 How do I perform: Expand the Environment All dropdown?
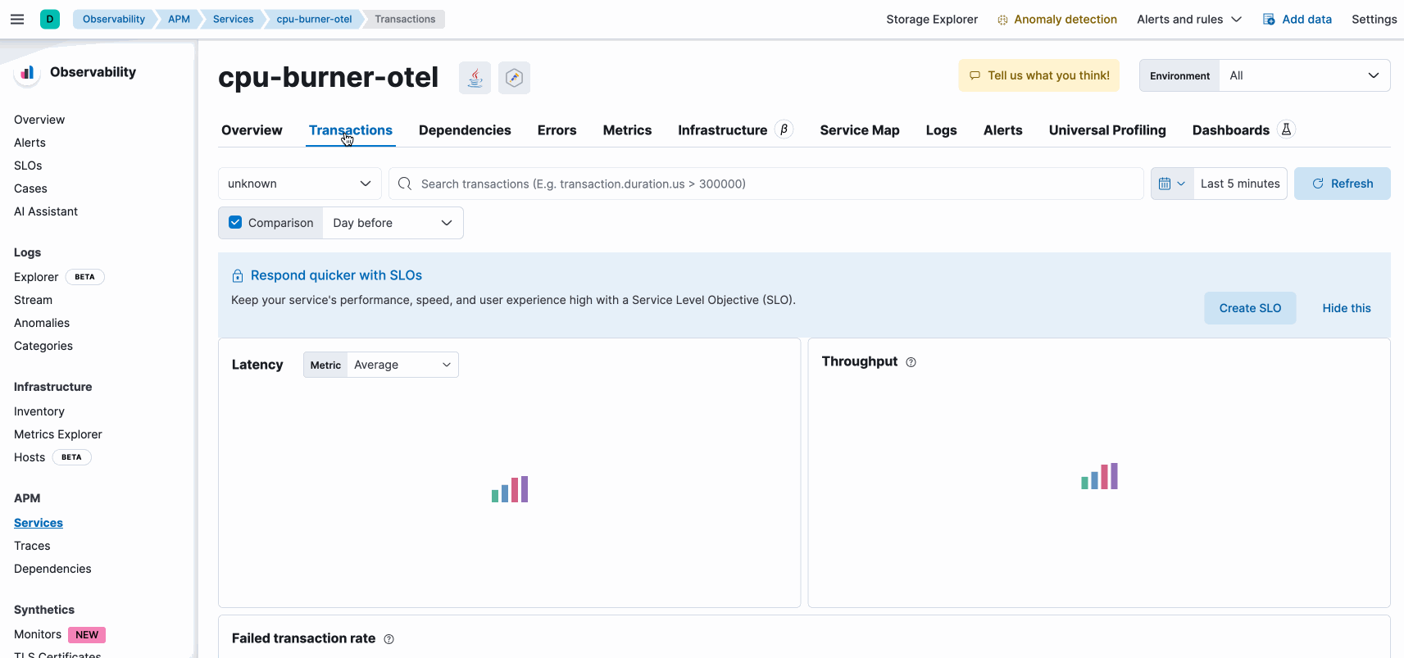pos(1303,75)
